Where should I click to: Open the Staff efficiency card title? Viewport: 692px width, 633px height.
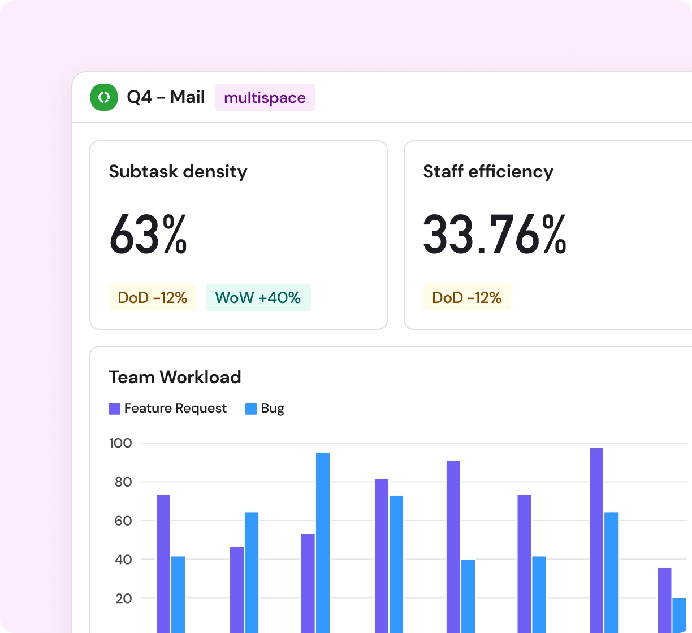(488, 171)
